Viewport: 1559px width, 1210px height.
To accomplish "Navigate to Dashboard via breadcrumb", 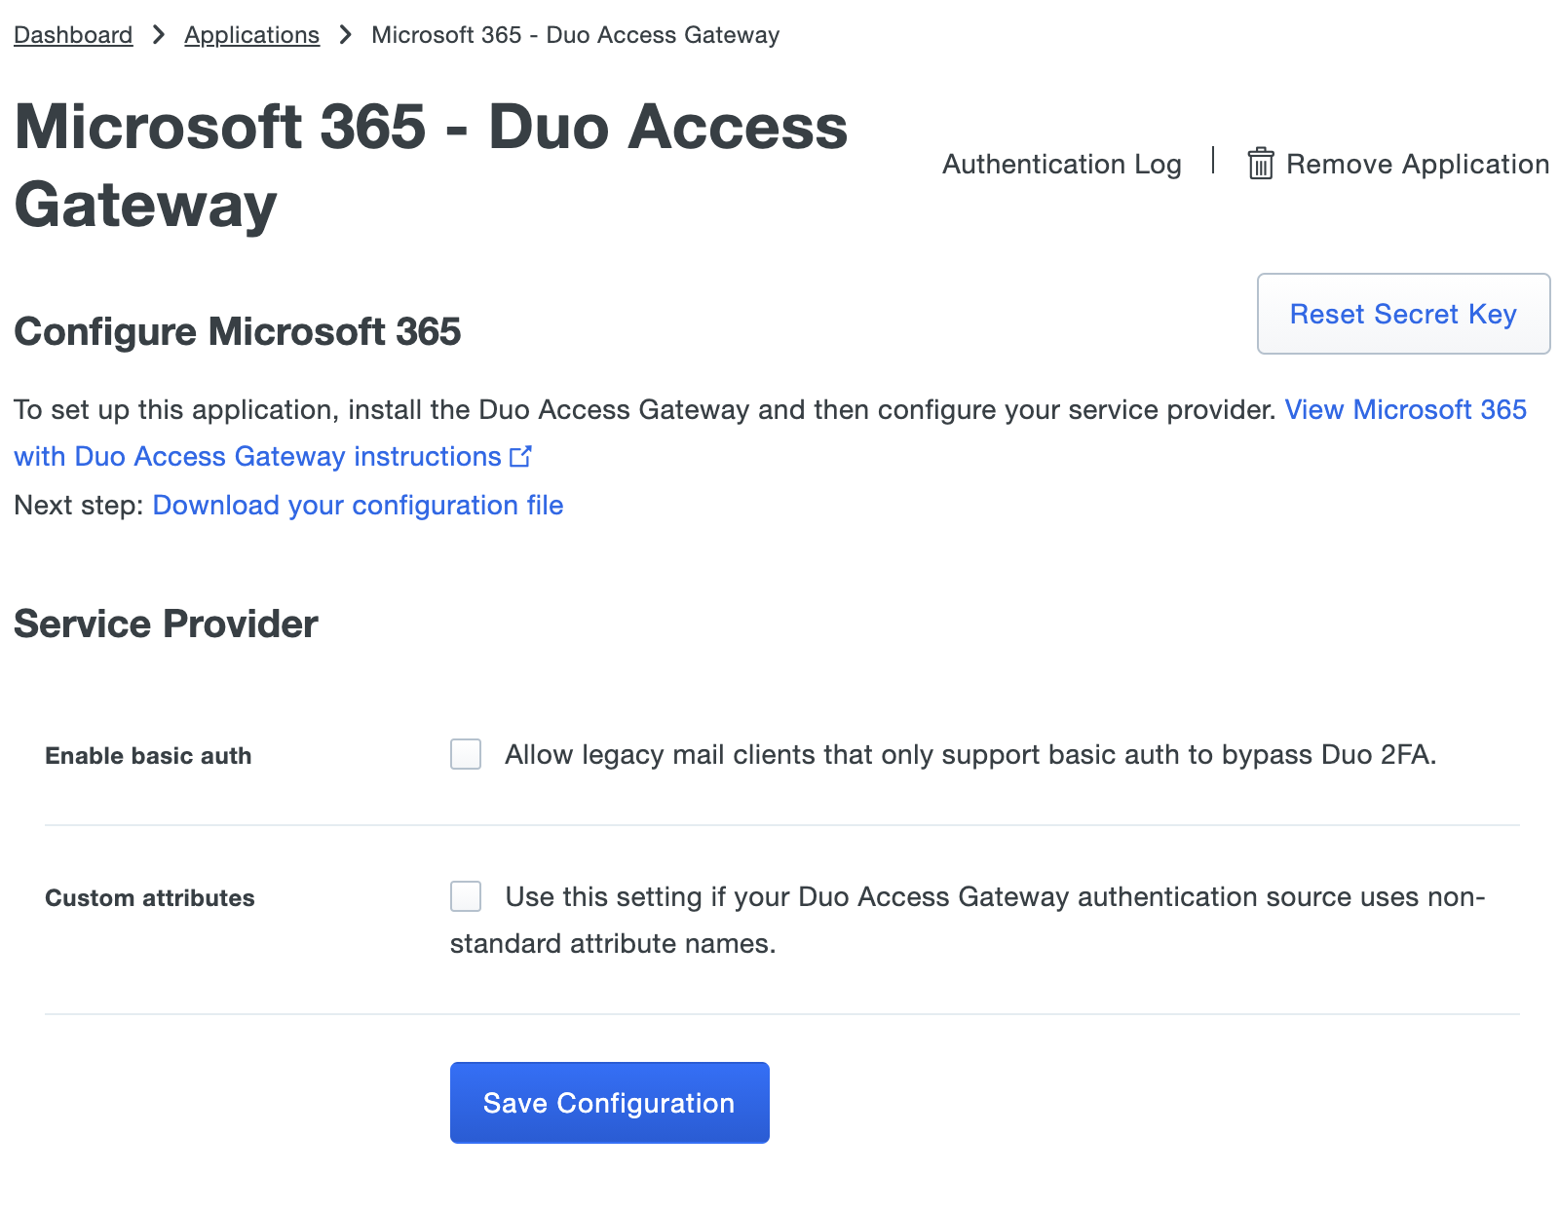I will 73,34.
